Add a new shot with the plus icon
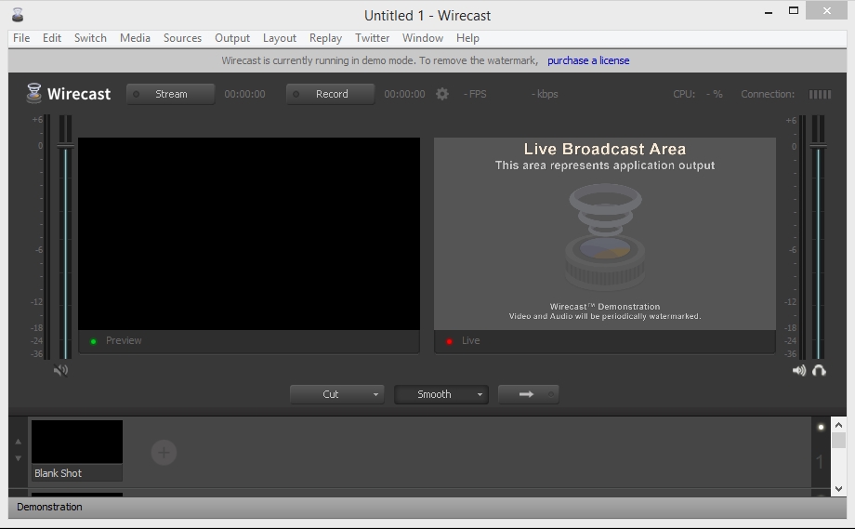 click(x=164, y=452)
